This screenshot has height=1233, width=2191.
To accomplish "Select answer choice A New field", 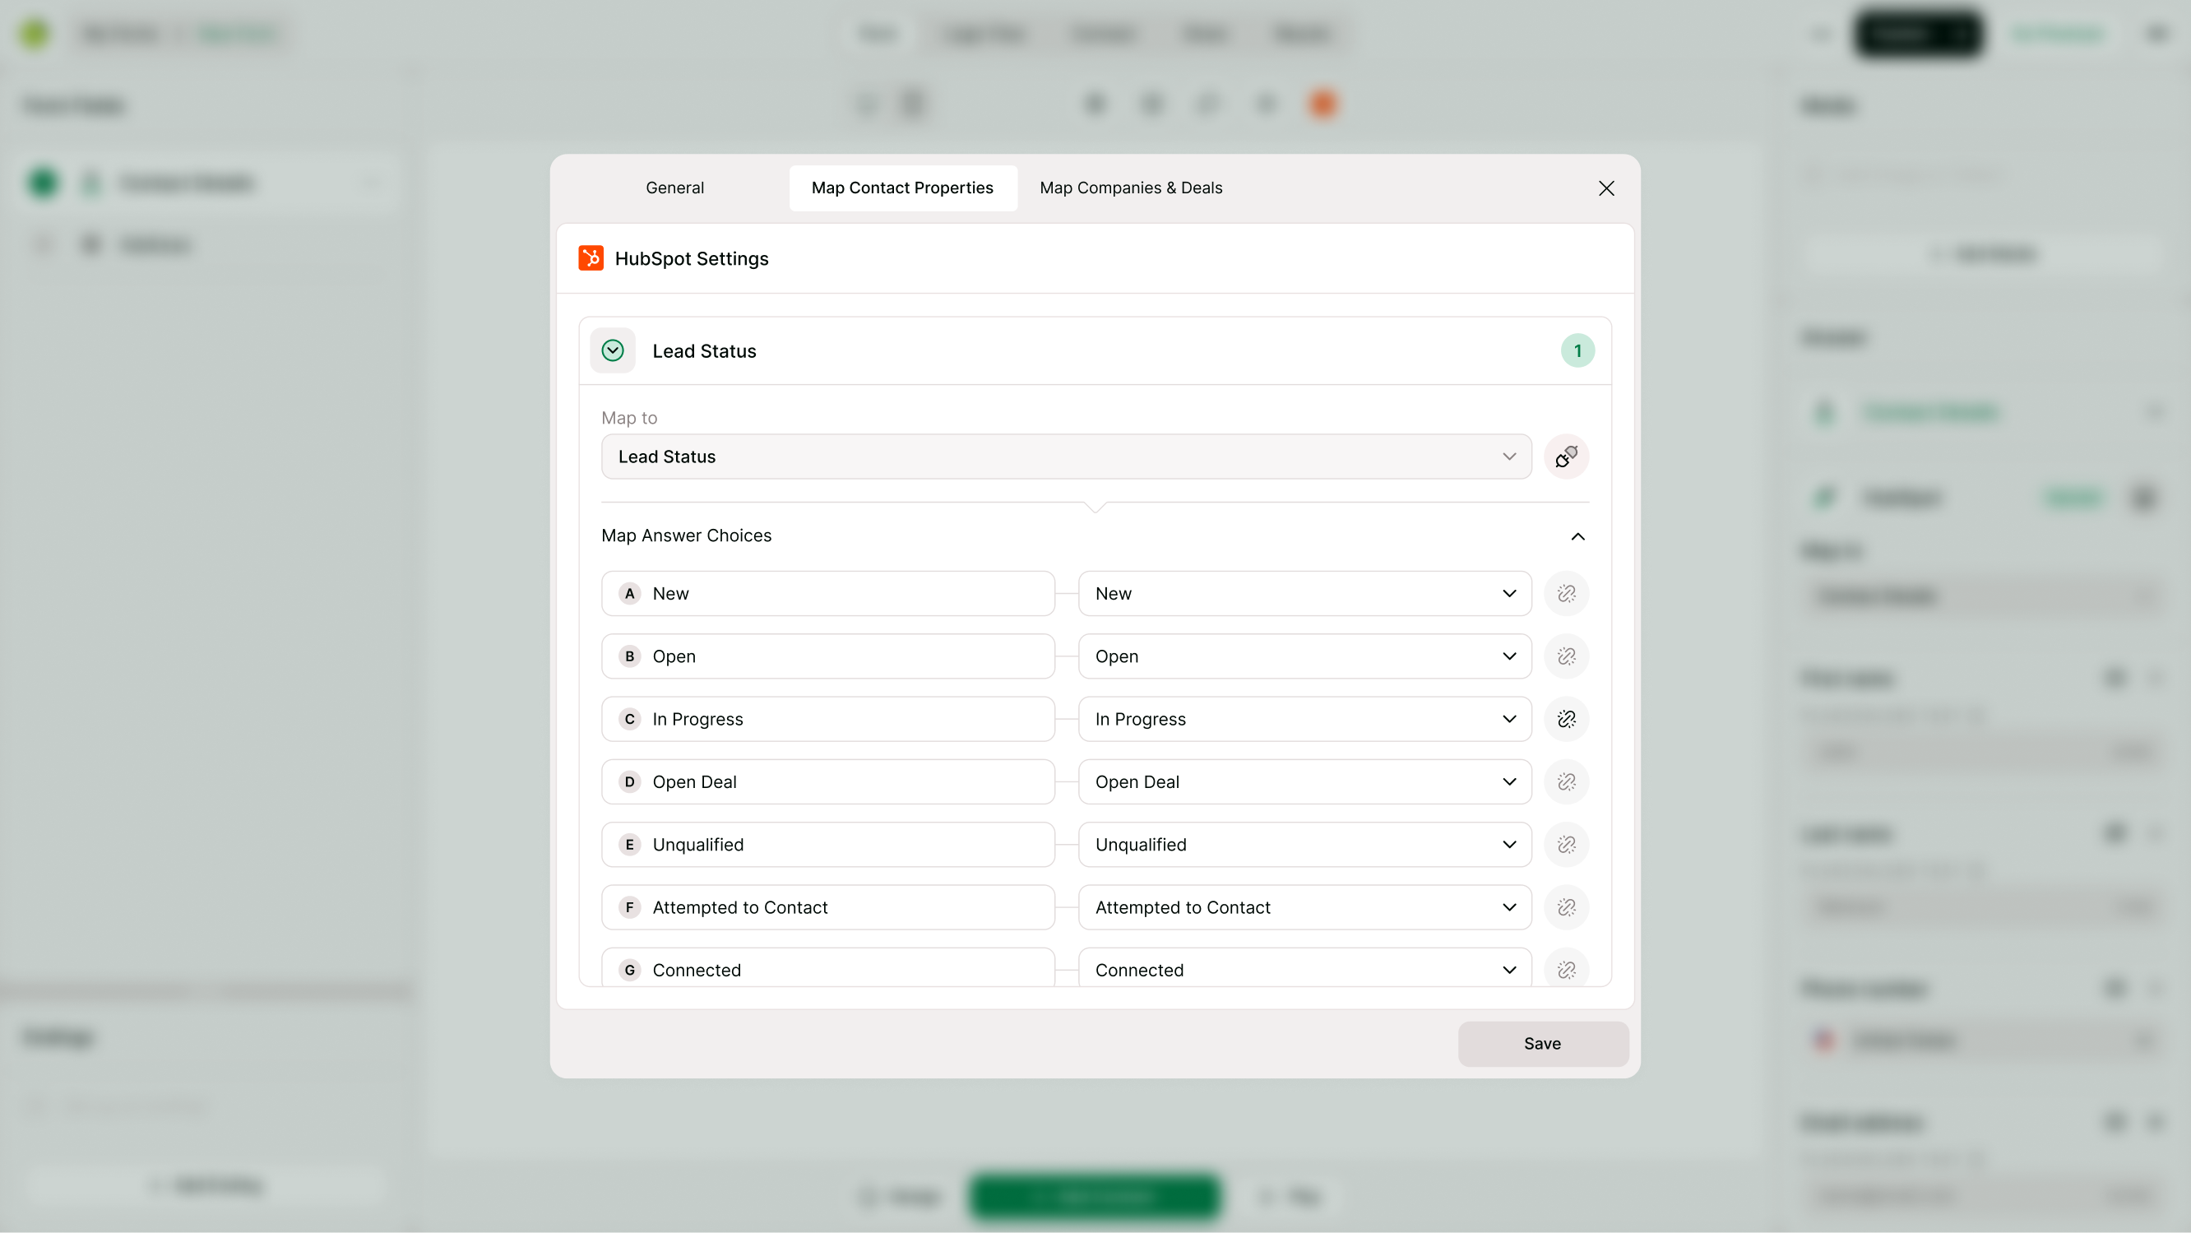I will pos(827,594).
